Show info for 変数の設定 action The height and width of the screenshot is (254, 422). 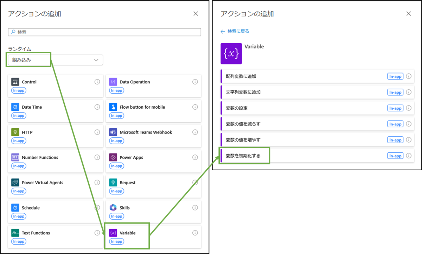pyautogui.click(x=409, y=108)
